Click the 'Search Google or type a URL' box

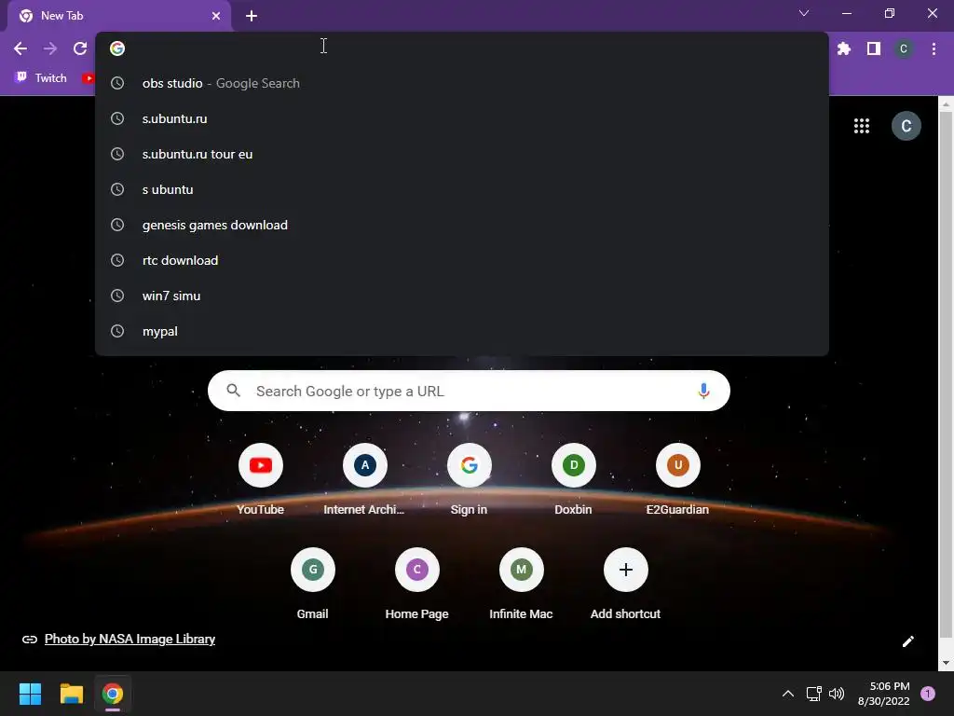[x=470, y=391]
